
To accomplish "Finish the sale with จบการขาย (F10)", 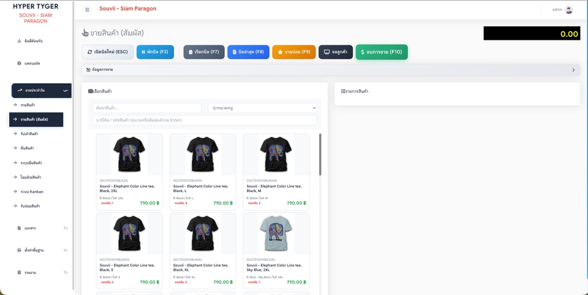I will pyautogui.click(x=382, y=52).
